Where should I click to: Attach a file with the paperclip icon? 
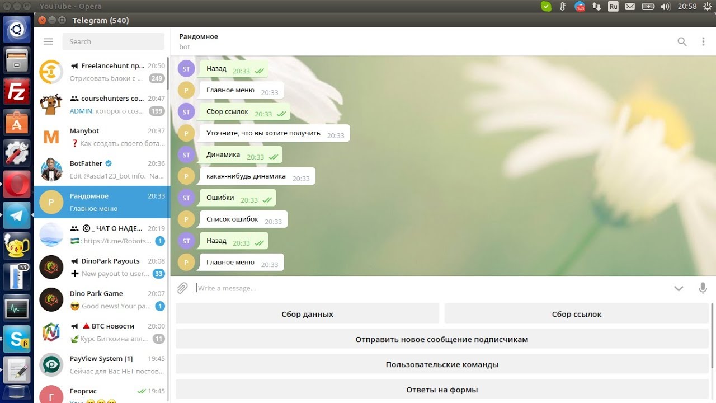click(x=182, y=288)
